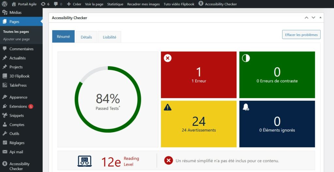Switch to the Détails tab
This screenshot has height=172, width=334.
pyautogui.click(x=86, y=37)
